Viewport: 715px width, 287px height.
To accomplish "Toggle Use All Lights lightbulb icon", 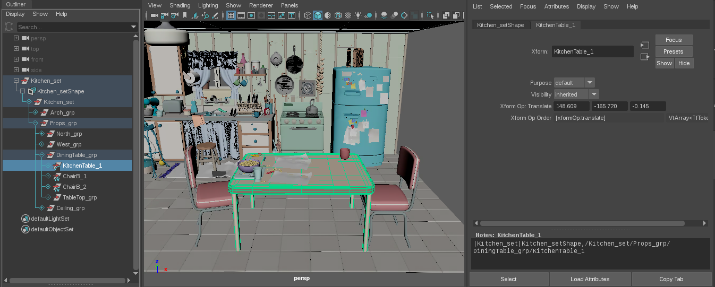I will click(x=357, y=15).
